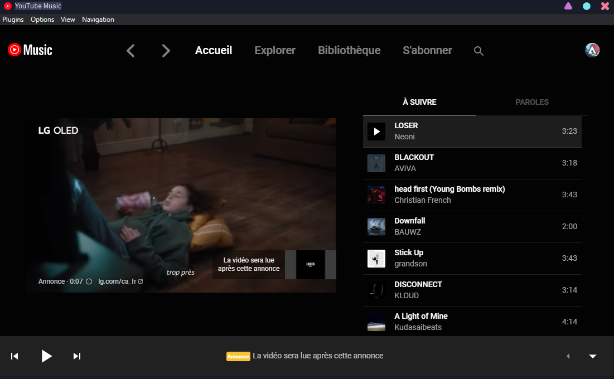Click the yellow Annonce badge
Viewport: 614px width, 379px height.
[x=238, y=356]
